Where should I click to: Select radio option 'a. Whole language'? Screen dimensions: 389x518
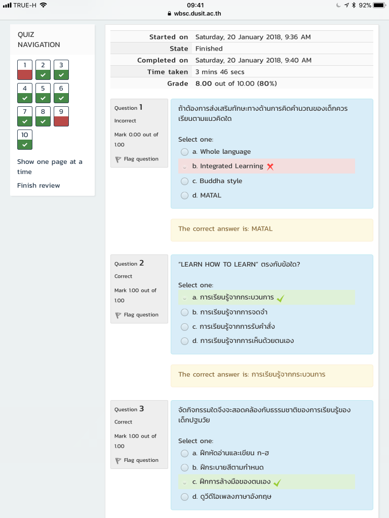pyautogui.click(x=185, y=152)
